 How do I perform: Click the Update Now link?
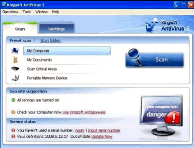102,137
